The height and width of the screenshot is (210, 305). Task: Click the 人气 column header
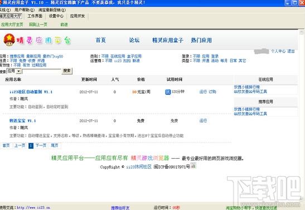[x=115, y=80]
